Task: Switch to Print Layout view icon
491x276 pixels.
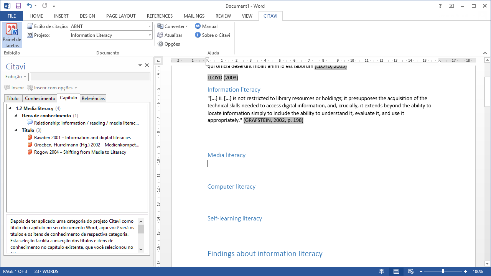Action: (x=396, y=271)
